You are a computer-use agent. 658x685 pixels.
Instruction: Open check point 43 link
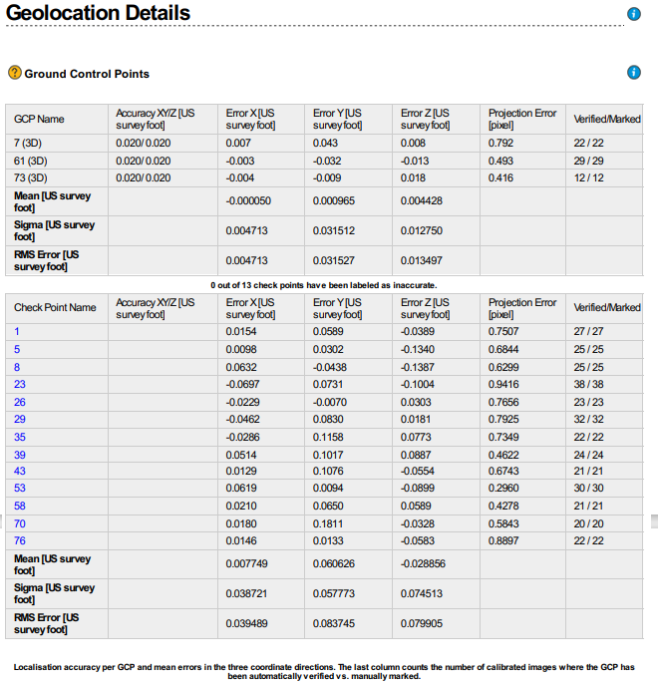point(20,471)
